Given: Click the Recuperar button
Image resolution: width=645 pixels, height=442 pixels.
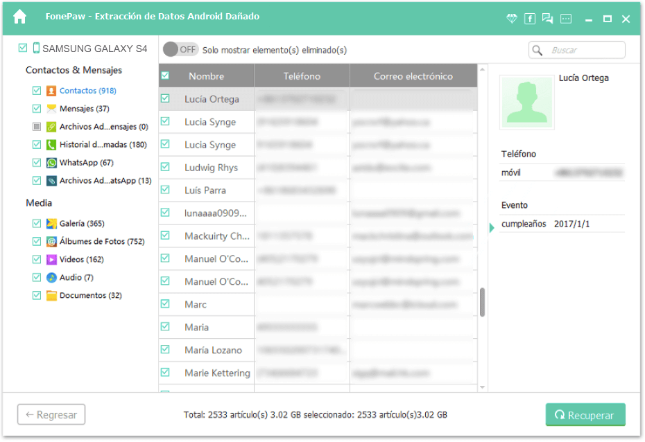Looking at the screenshot, I should tap(585, 415).
